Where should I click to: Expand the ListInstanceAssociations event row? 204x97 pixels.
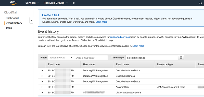(x=42, y=92)
